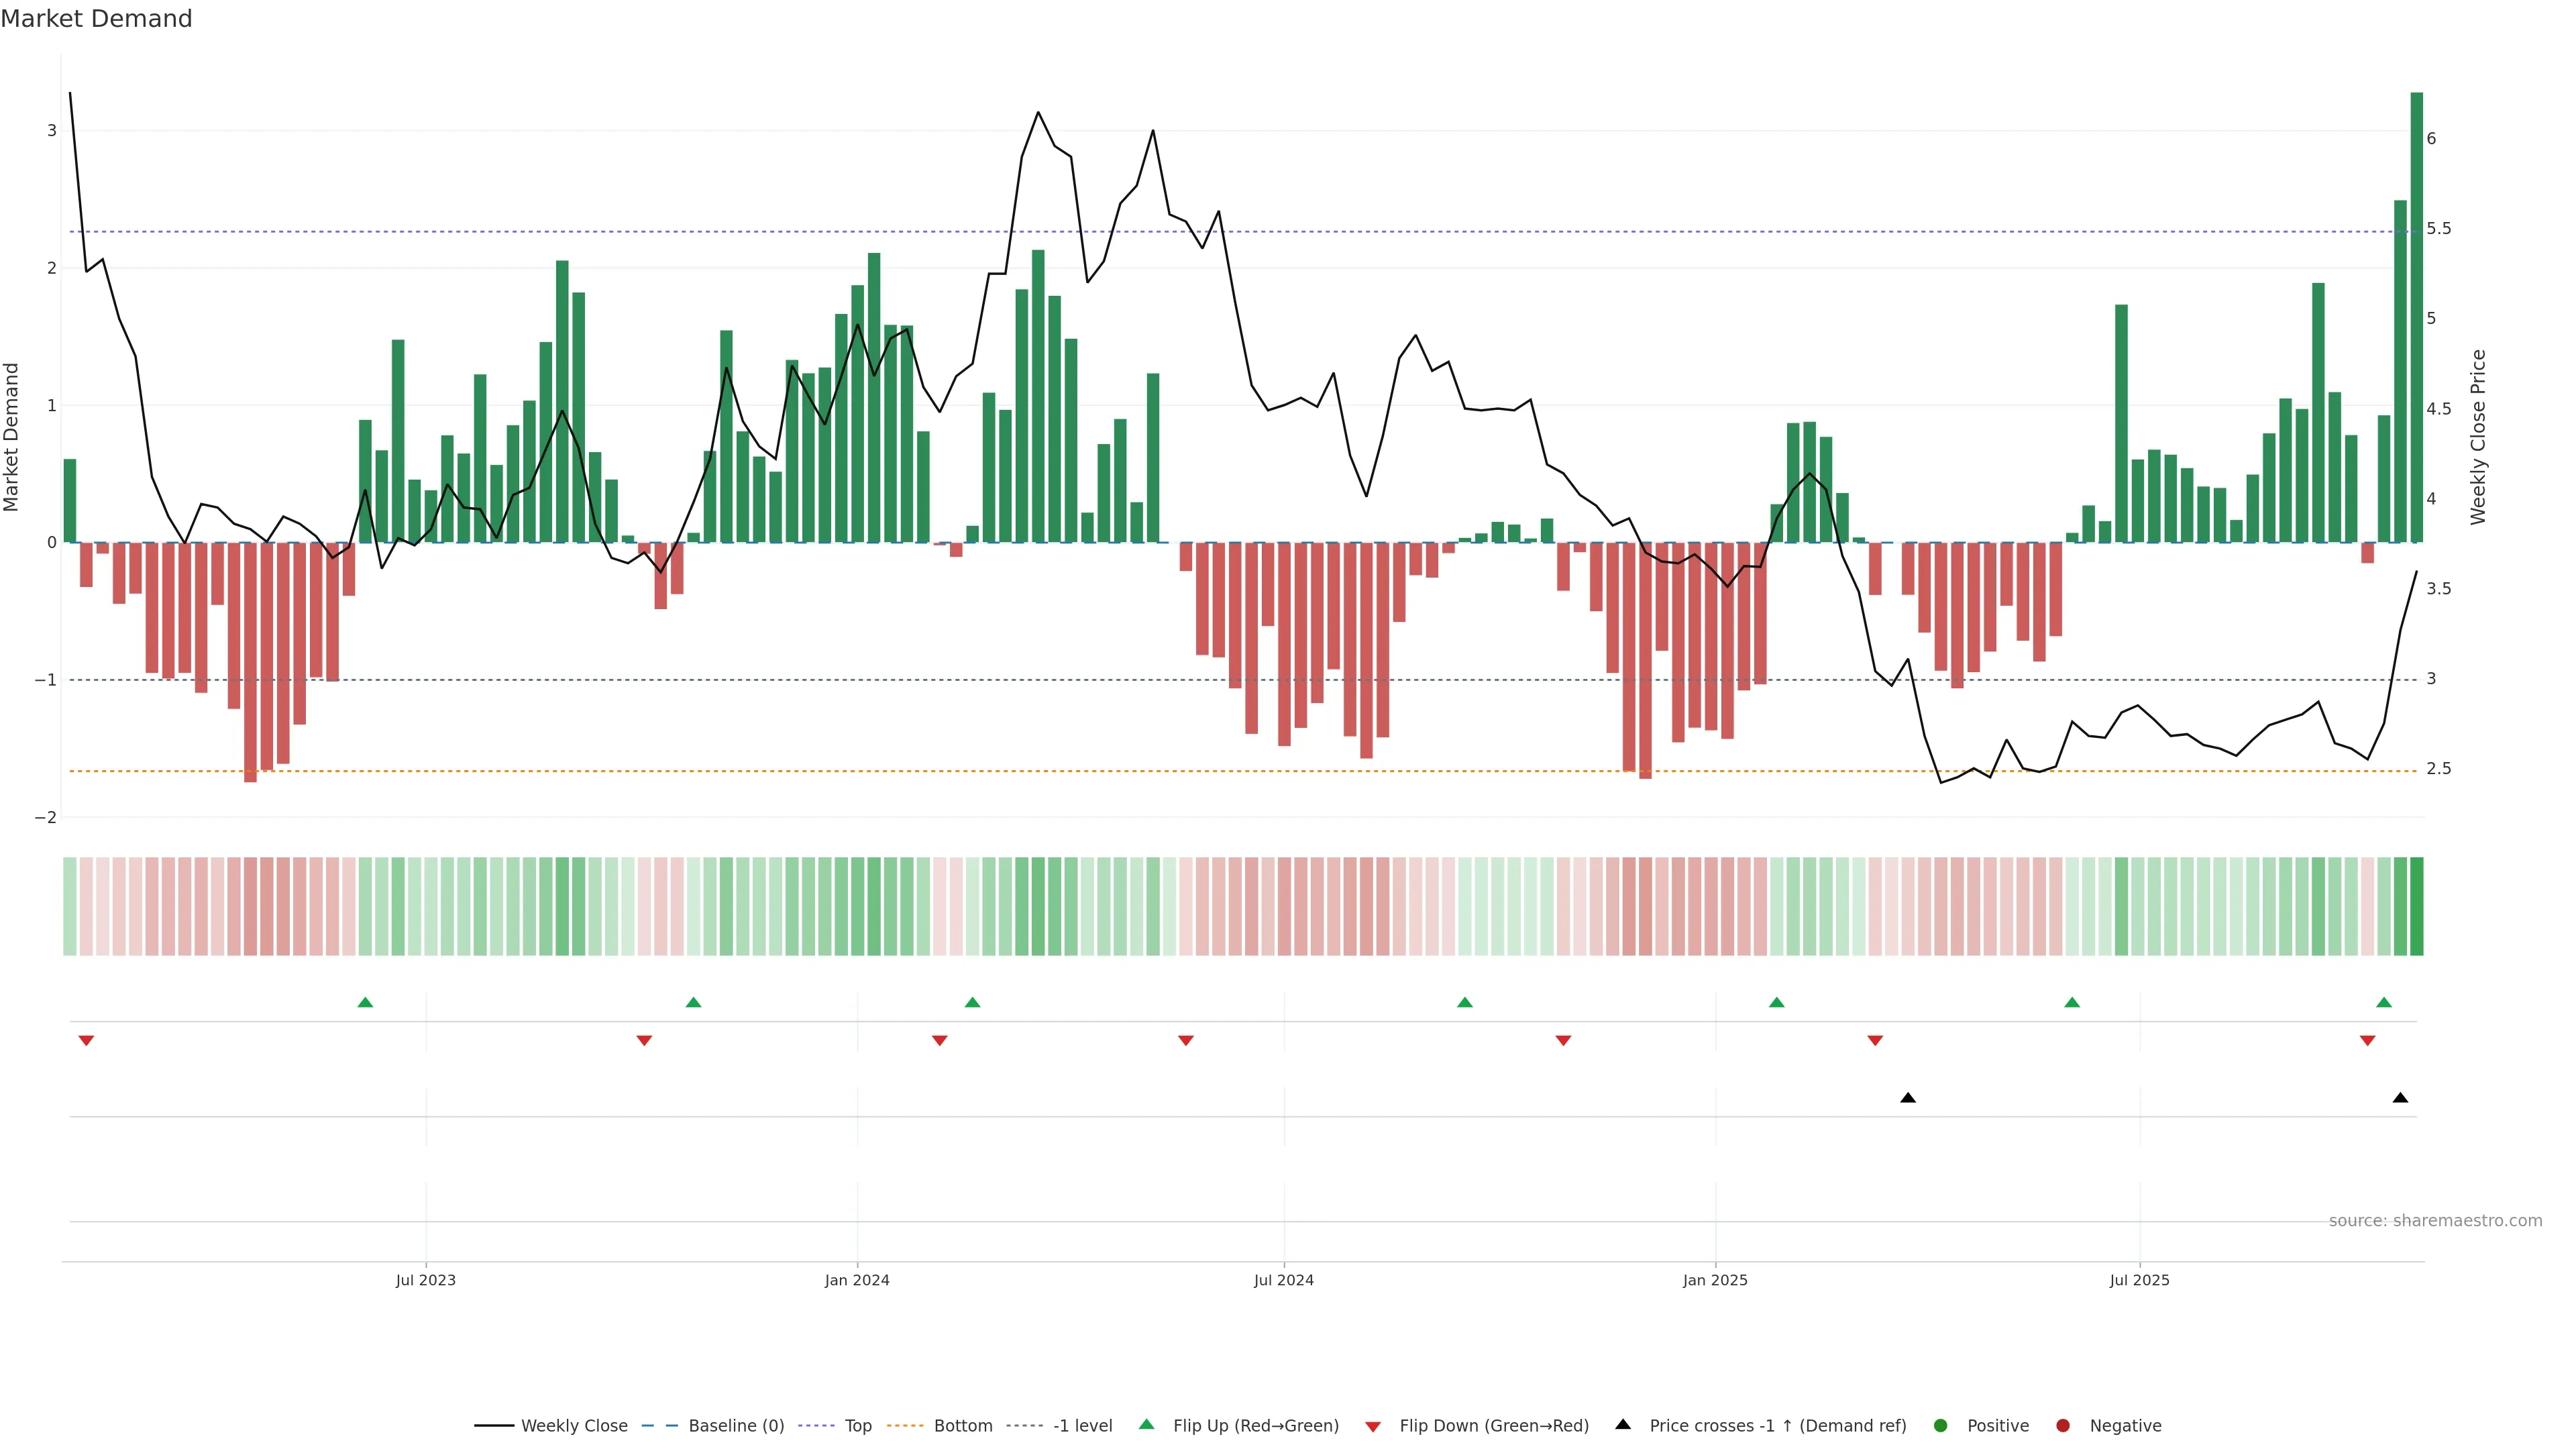Click the Weekly Close Price axis title
The image size is (2576, 1449).
click(x=2477, y=437)
